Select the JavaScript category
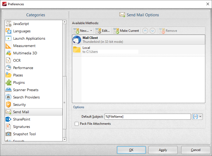212x156 pixels. (34, 24)
